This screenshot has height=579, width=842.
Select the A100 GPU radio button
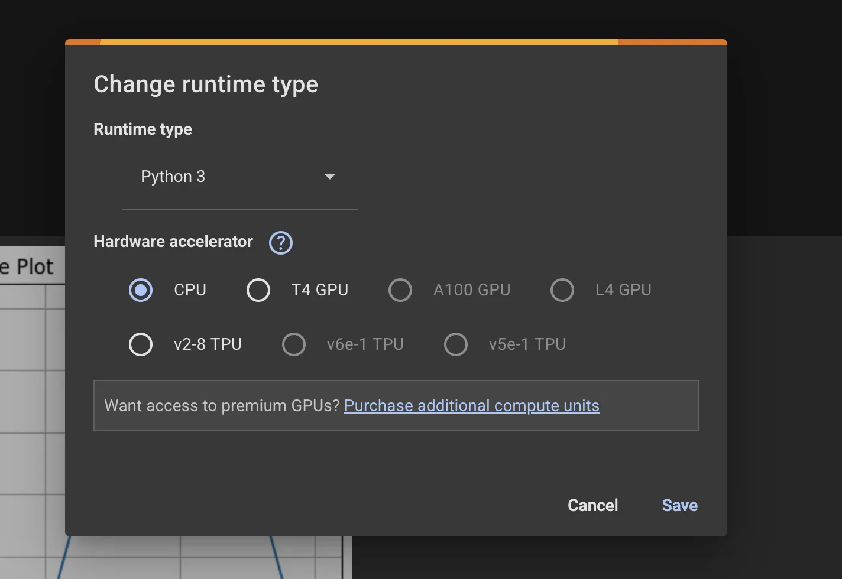point(400,290)
